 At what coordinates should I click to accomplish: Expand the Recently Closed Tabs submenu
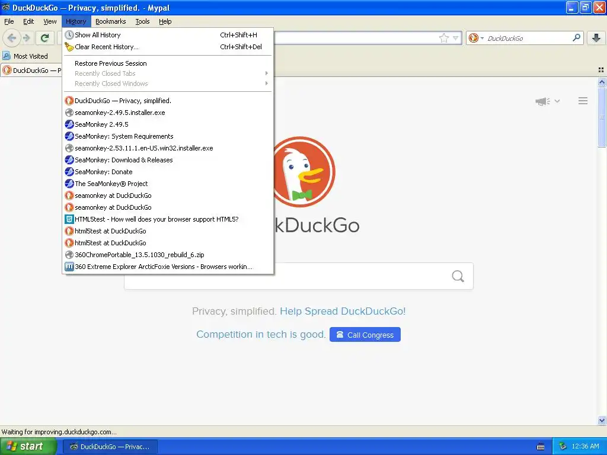coord(168,73)
